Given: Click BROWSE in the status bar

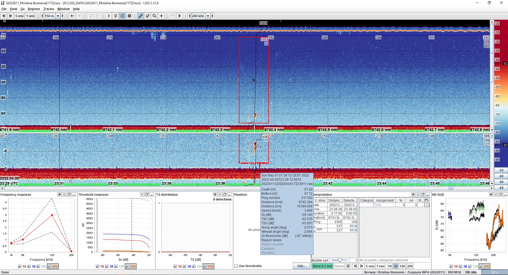Looking at the screenshot, I should tap(455, 272).
